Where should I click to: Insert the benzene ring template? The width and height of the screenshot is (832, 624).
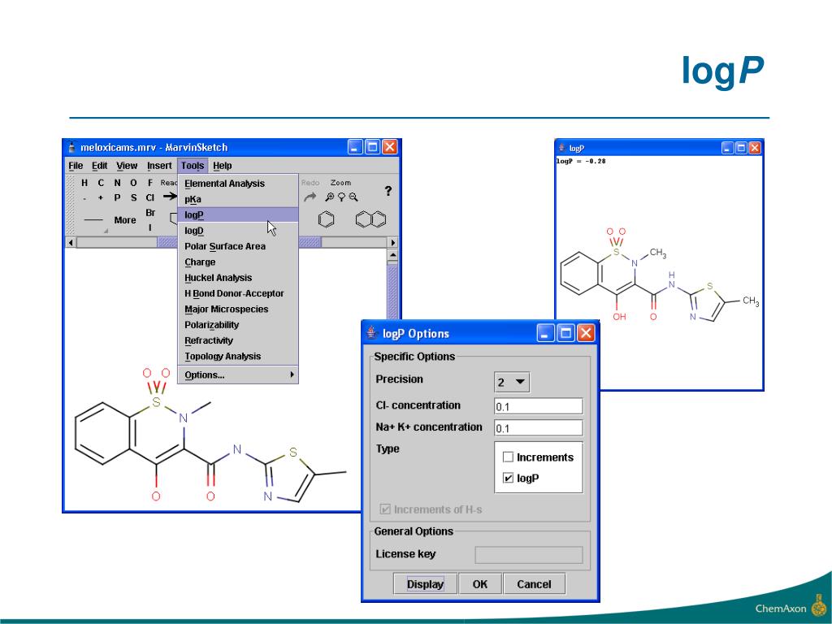pos(327,219)
